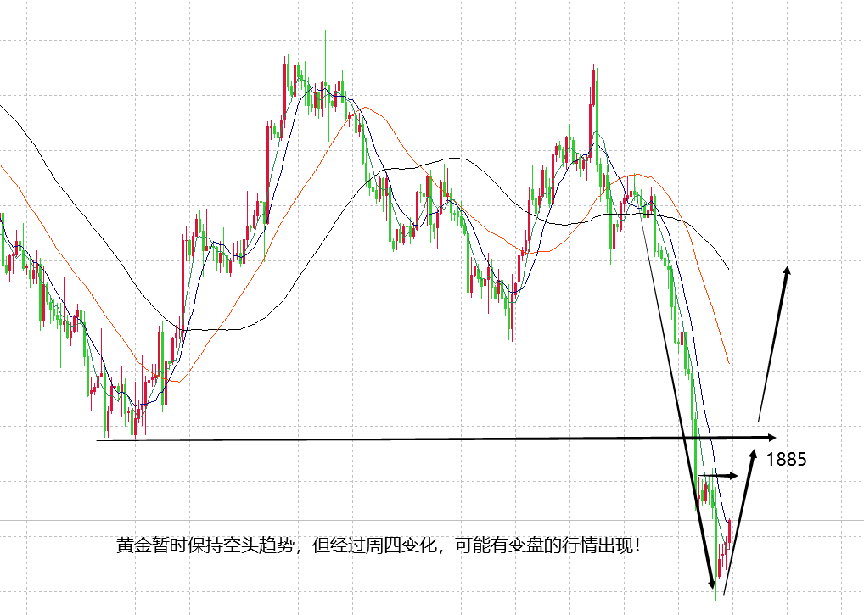
Task: Click the red candle at the mid-chart low
Action: [x=511, y=312]
